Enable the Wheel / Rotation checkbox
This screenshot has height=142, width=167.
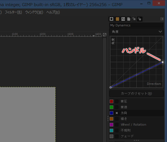point(117,125)
